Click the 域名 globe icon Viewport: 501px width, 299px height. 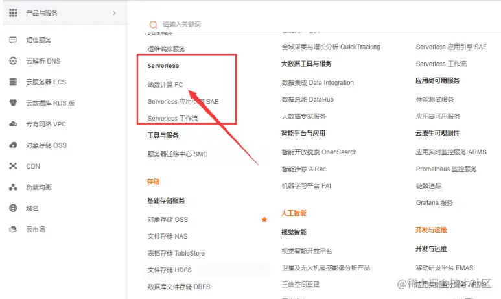point(13,208)
